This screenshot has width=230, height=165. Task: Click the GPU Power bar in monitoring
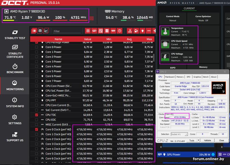point(186,154)
